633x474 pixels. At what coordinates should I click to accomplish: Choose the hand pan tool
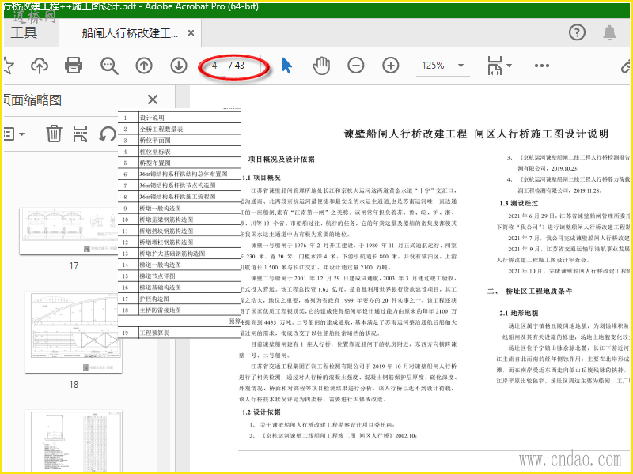(x=321, y=66)
